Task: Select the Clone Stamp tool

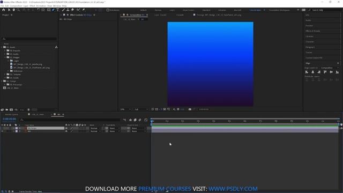Action: tap(68, 10)
